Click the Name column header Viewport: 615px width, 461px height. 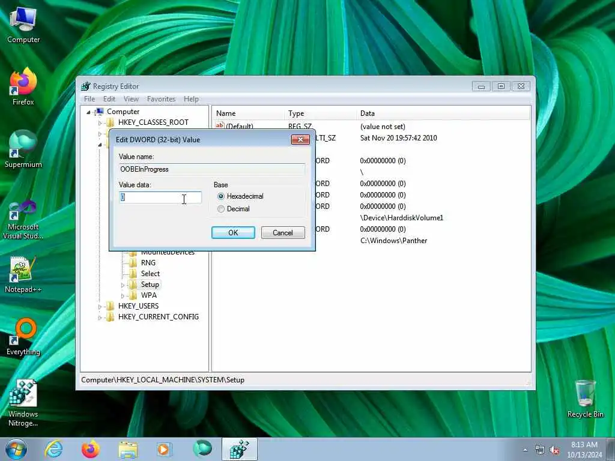(x=248, y=113)
